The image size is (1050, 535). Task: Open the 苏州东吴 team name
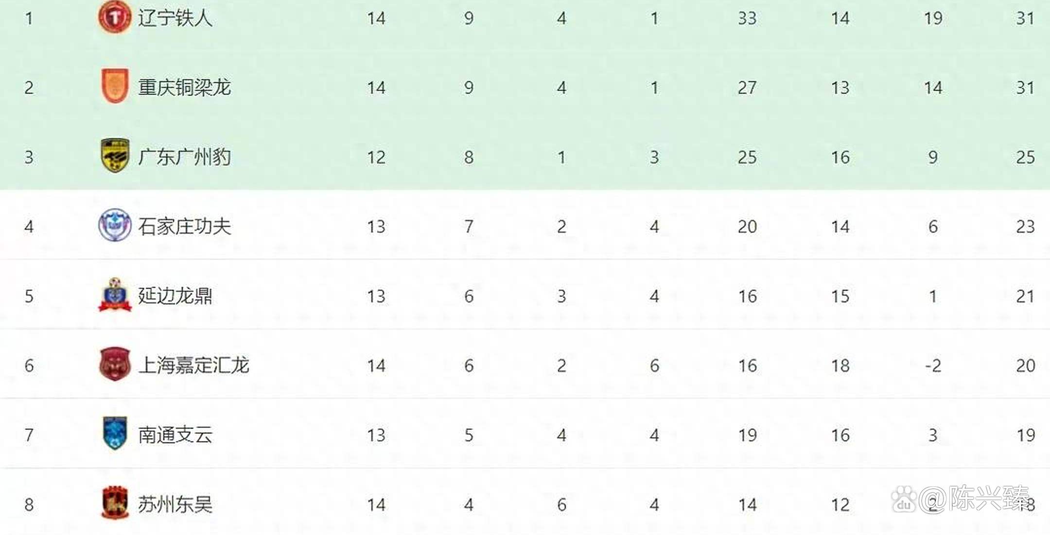pyautogui.click(x=175, y=504)
